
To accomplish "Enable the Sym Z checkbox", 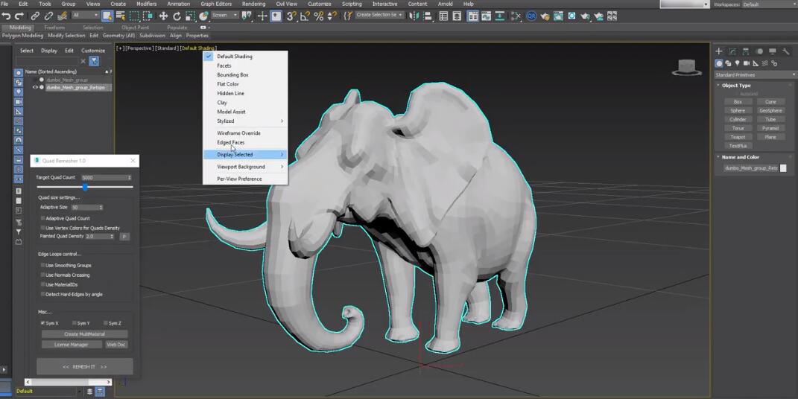I will (x=106, y=323).
